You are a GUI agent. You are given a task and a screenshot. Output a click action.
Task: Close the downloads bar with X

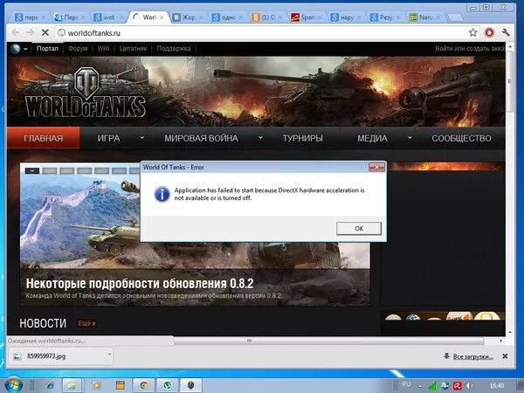click(505, 356)
